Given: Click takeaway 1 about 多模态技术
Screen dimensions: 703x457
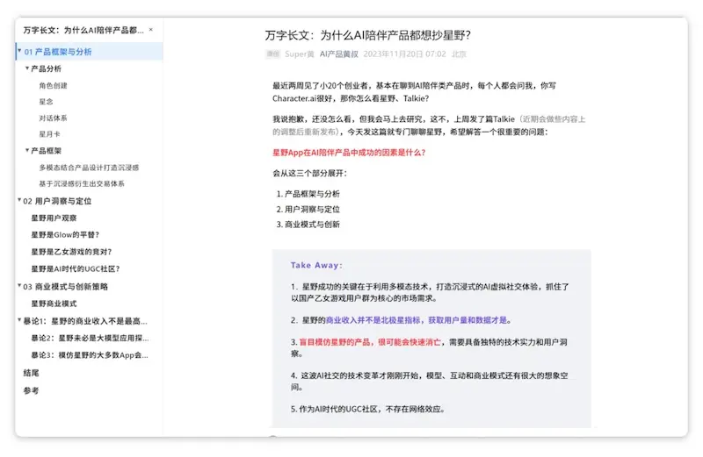Looking at the screenshot, I should coord(430,292).
